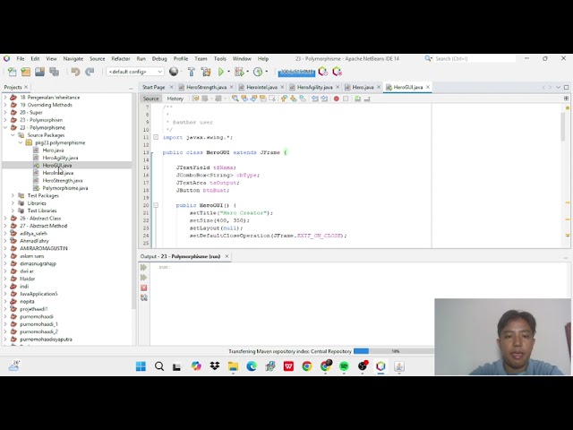Screen dimensions: 573x430
Task: Click the Last Edit icon in editor toolbar
Action: (195, 99)
